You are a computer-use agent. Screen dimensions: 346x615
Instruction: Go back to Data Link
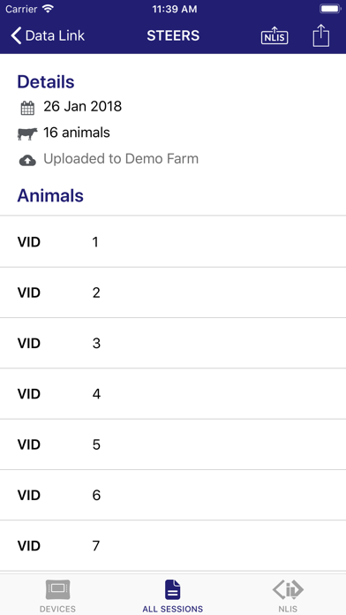(x=48, y=35)
